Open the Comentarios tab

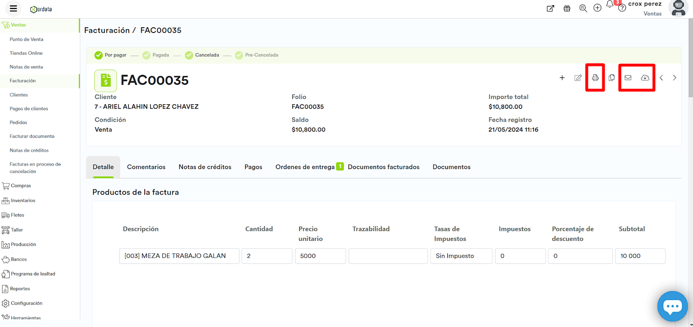pyautogui.click(x=146, y=167)
